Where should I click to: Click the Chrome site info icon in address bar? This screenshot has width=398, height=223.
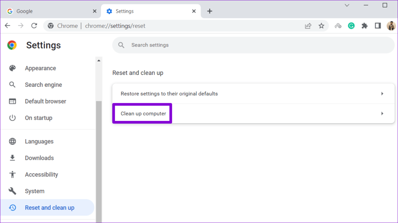[x=51, y=26]
